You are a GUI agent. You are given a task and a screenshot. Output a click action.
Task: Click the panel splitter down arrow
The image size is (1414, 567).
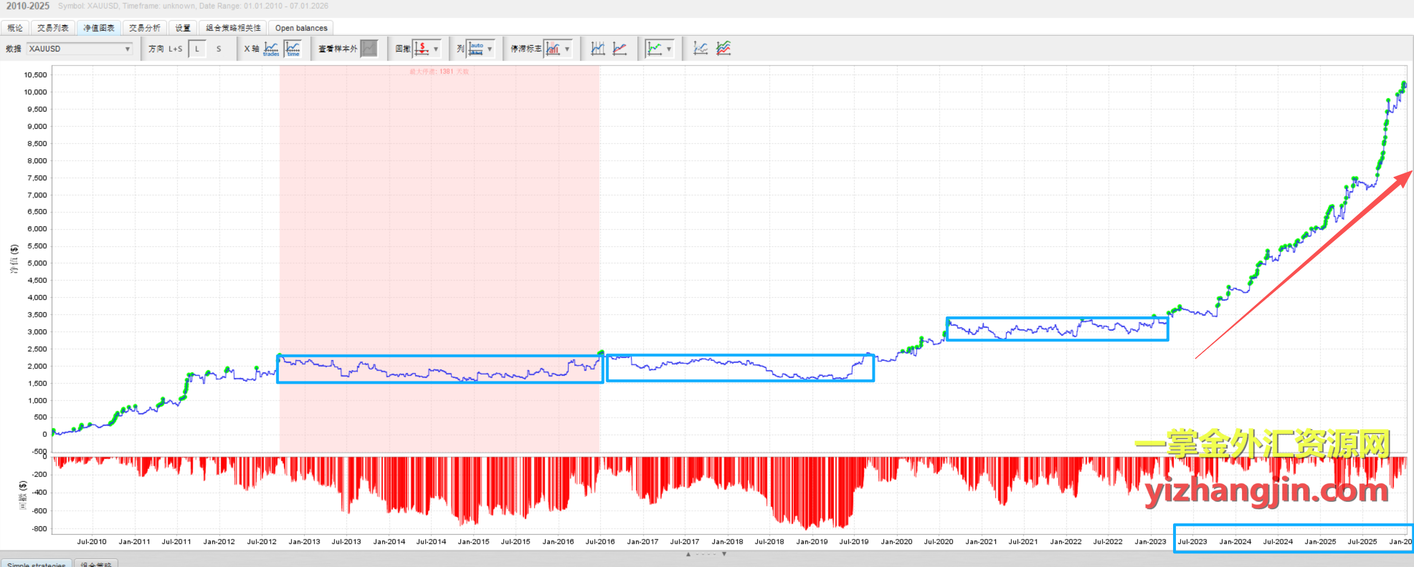(724, 554)
